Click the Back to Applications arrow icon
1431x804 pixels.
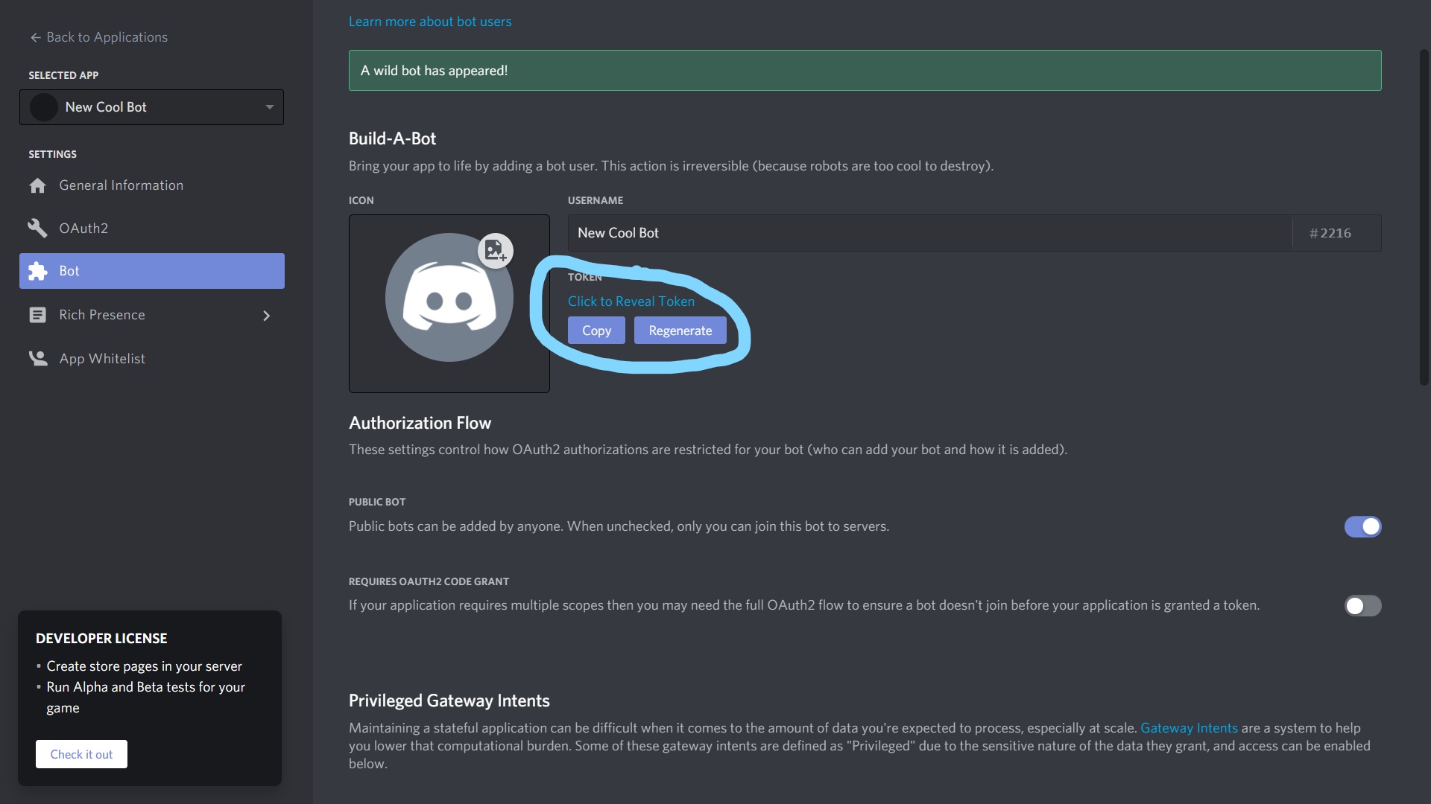[x=35, y=37]
